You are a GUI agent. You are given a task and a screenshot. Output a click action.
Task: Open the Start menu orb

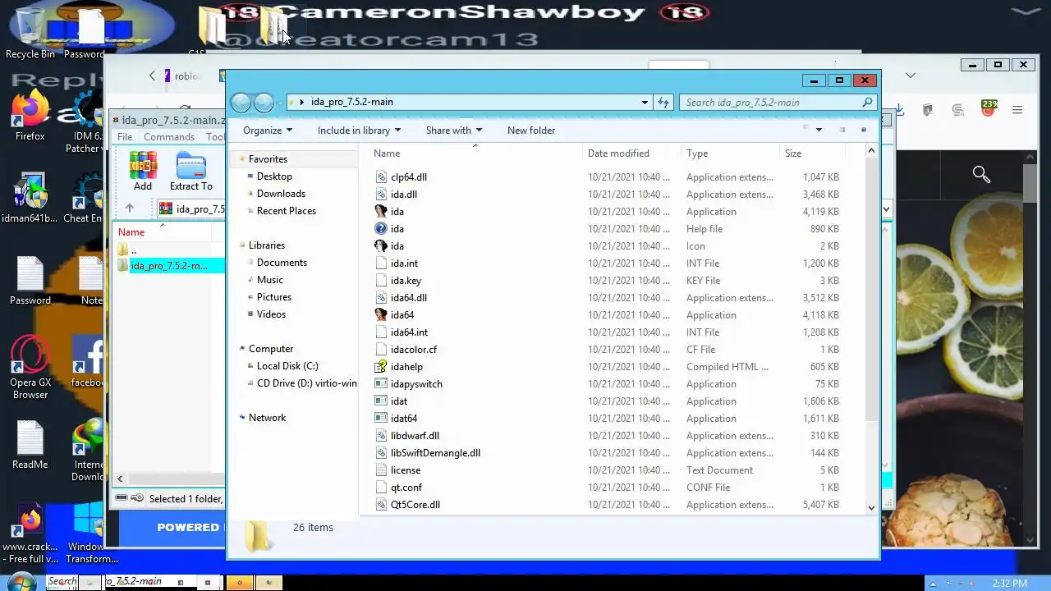[21, 582]
